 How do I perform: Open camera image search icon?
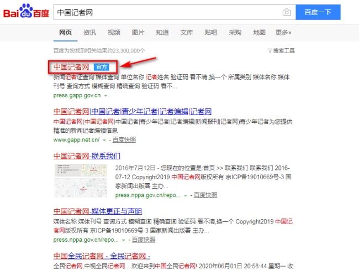pyautogui.click(x=287, y=12)
